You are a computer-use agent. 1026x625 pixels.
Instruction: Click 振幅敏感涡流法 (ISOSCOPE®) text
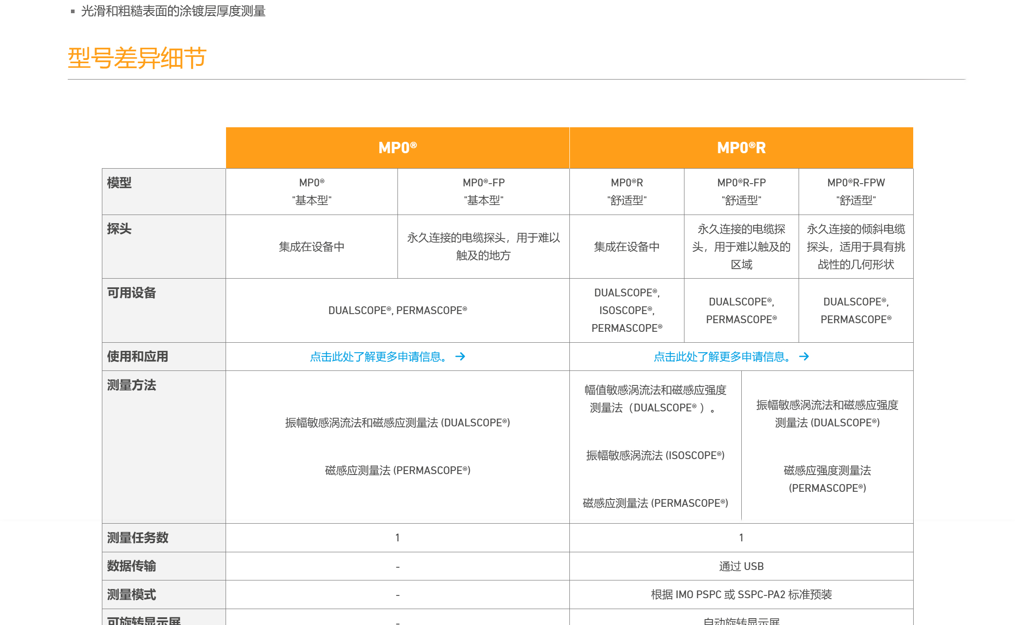[x=655, y=455]
